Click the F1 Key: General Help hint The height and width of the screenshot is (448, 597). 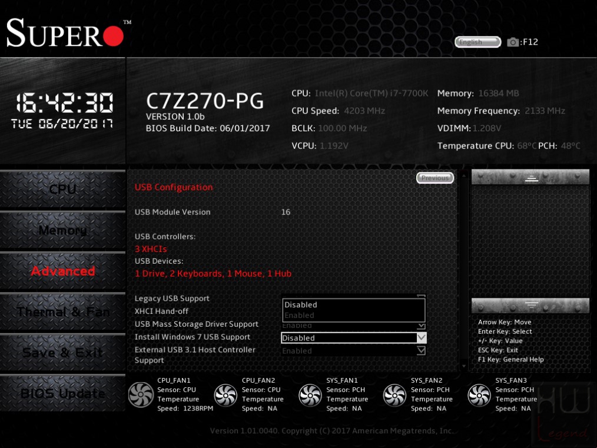point(510,359)
